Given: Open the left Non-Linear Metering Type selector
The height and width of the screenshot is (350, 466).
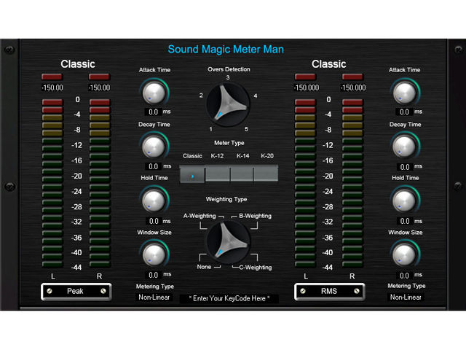Looking at the screenshot, I should (x=154, y=297).
